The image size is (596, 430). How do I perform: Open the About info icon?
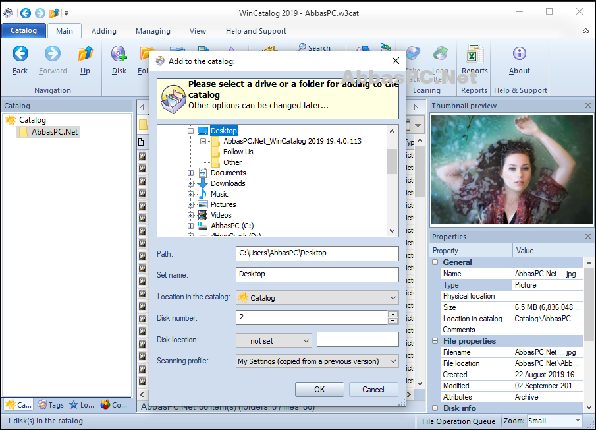pyautogui.click(x=519, y=53)
